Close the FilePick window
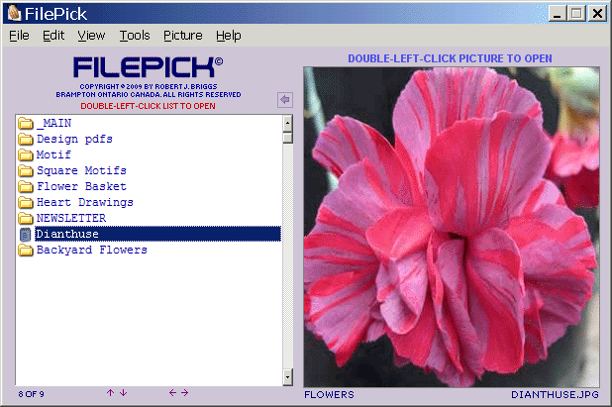This screenshot has height=407, width=612. tap(597, 14)
